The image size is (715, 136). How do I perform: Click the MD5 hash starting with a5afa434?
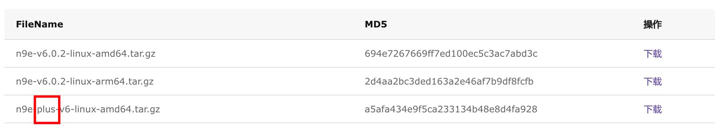tap(451, 109)
